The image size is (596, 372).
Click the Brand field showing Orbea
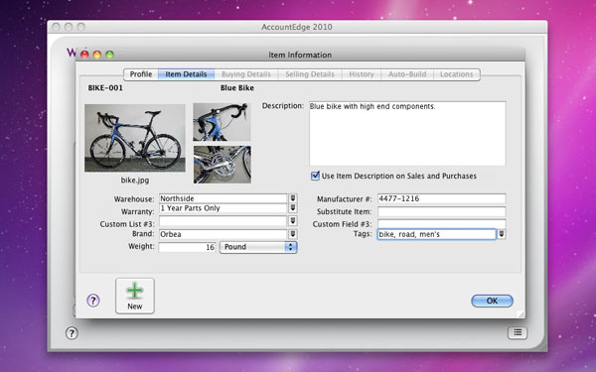pos(223,234)
